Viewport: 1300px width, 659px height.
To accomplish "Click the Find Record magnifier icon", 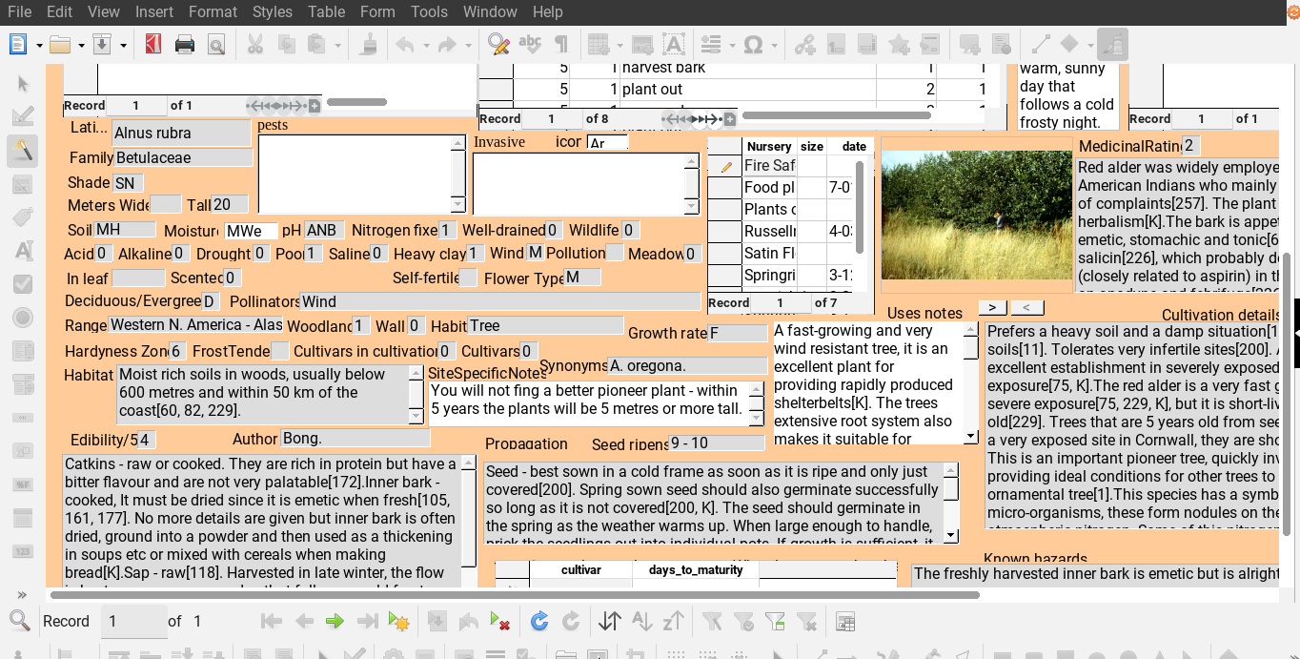I will 19,622.
